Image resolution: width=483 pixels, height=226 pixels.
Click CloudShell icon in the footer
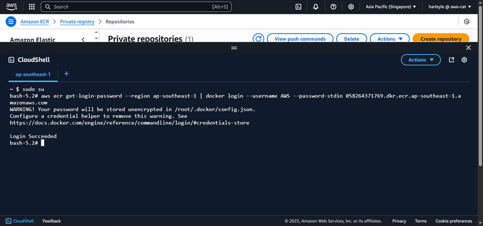tap(8, 221)
